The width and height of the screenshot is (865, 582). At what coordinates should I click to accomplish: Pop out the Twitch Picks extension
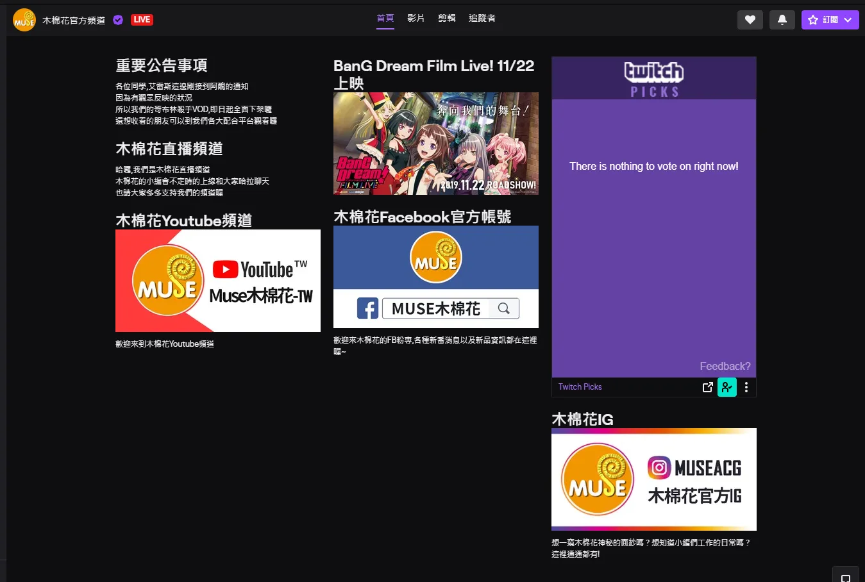coord(707,387)
